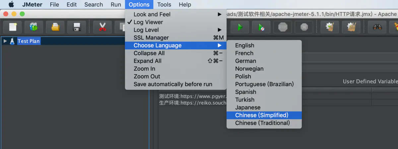
Task: Click the Clear All double broom icon
Action: tap(351, 27)
